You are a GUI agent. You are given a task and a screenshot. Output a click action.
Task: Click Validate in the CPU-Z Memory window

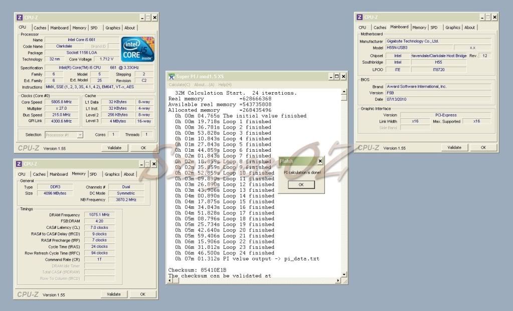[114, 294]
